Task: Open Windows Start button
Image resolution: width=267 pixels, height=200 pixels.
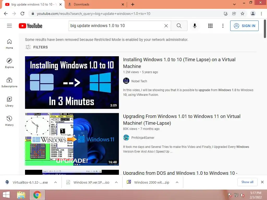Action: click(6, 195)
